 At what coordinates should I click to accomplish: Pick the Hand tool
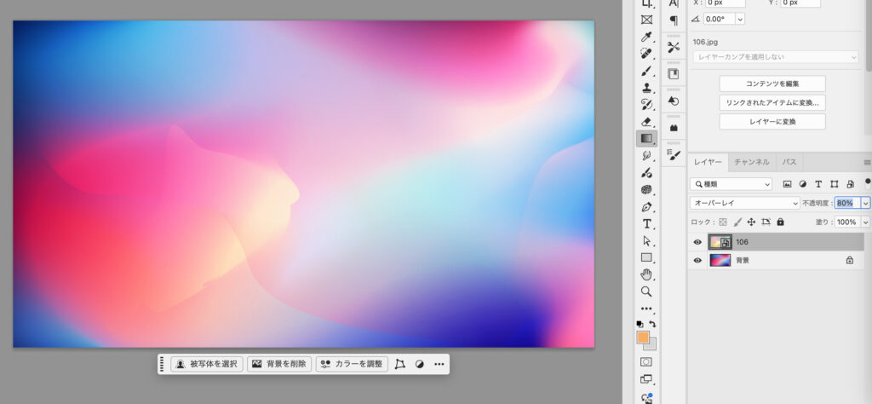tap(646, 274)
